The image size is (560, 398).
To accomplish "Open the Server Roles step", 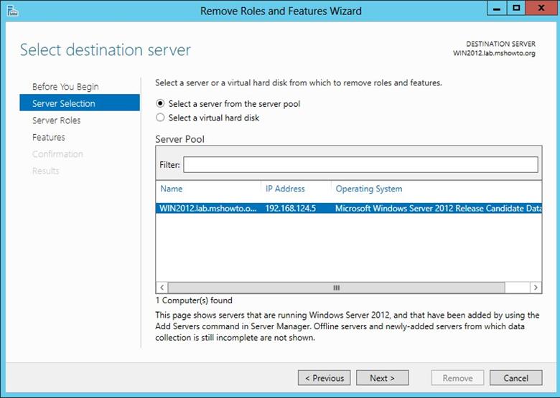I will coord(57,120).
